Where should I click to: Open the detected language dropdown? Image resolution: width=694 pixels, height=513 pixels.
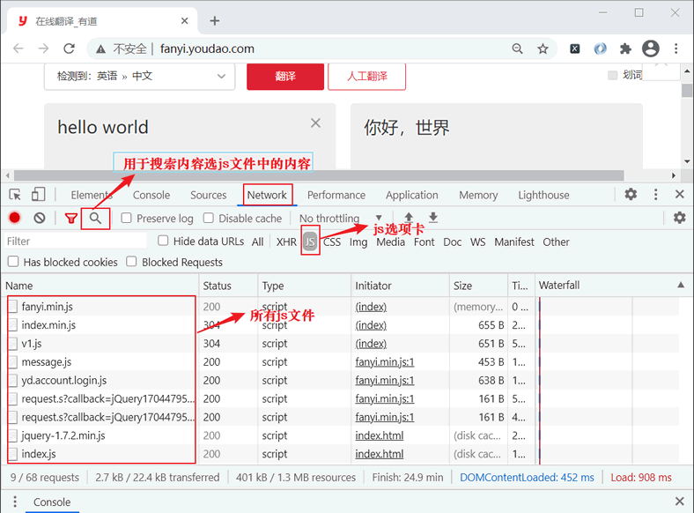139,76
